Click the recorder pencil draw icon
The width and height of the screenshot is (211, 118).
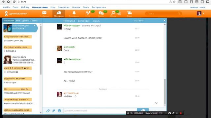[x=173, y=113]
